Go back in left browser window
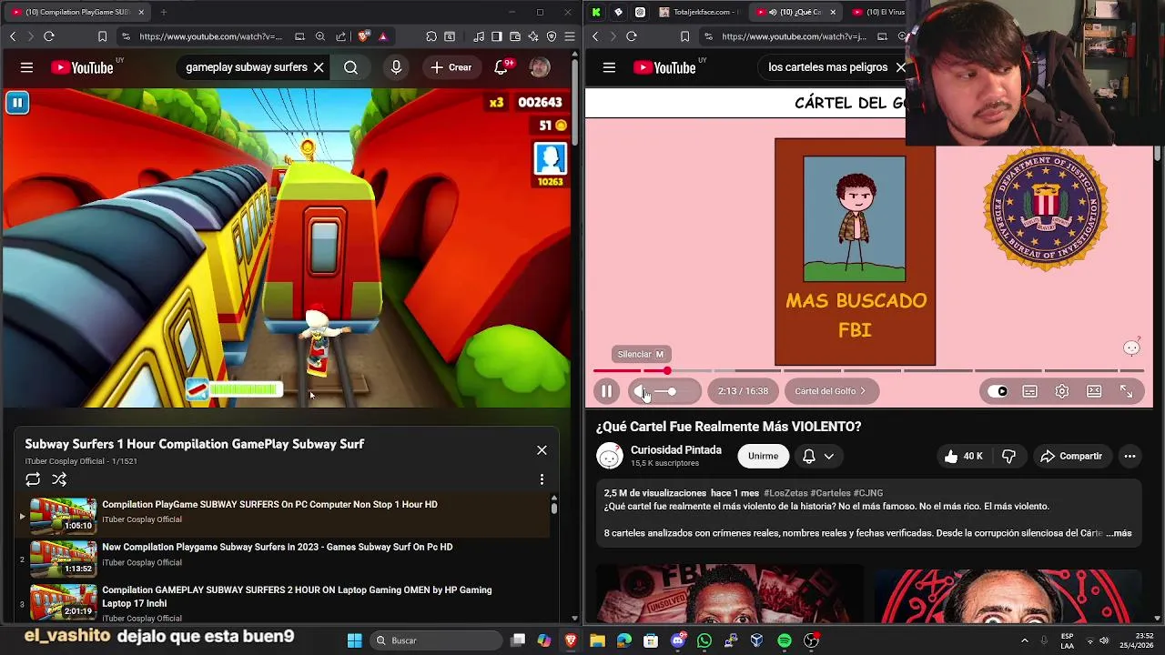Screen dimensions: 1165x655 [13, 36]
